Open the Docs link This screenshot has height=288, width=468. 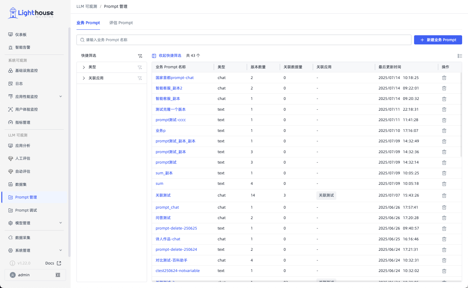pos(53,263)
